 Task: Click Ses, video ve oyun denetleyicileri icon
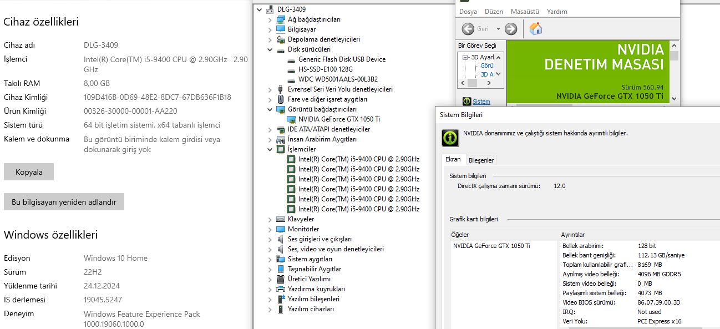[281, 249]
